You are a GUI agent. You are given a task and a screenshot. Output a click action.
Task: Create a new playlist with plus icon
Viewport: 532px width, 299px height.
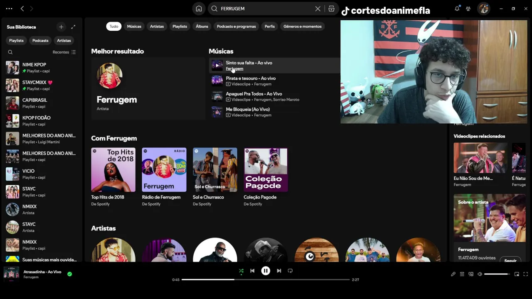coord(61,27)
